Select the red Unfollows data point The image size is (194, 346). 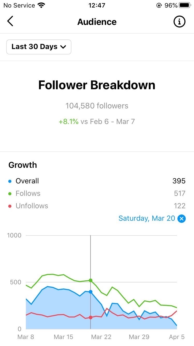[x=91, y=317]
